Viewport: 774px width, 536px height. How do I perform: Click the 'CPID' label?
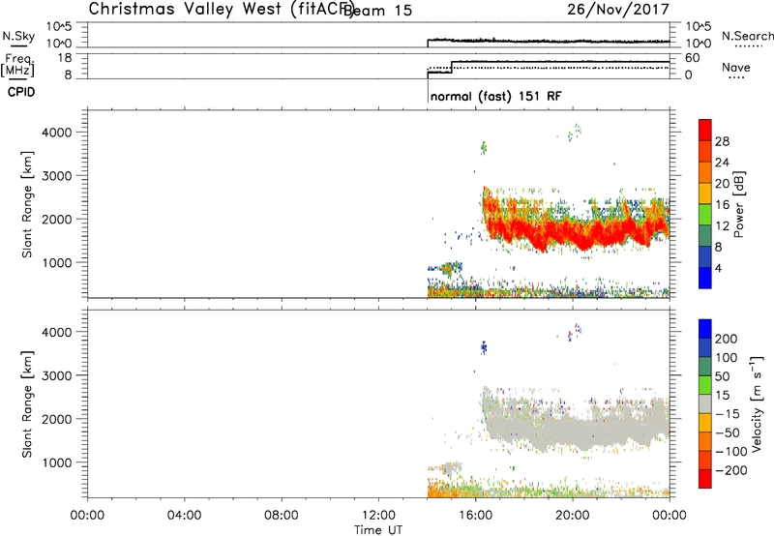21,92
